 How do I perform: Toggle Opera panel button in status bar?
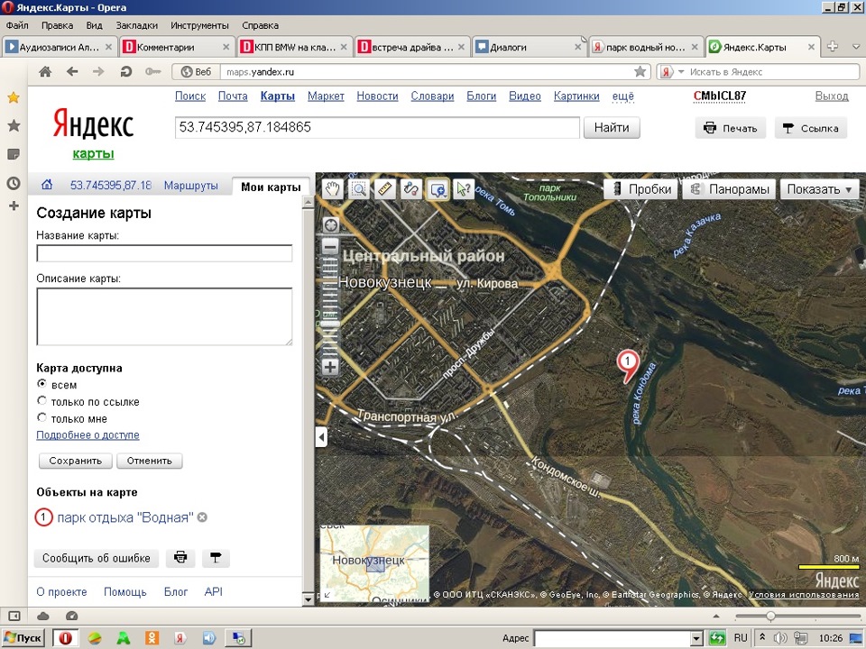pos(14,616)
